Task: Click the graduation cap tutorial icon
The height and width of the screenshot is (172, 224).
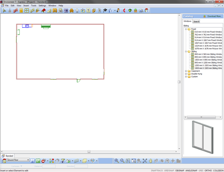Action: pos(105,11)
